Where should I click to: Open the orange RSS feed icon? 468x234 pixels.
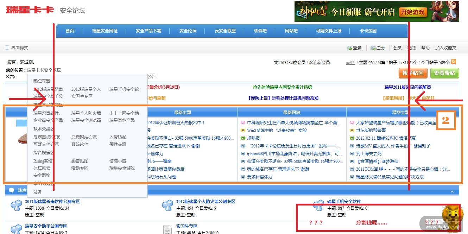454,62
